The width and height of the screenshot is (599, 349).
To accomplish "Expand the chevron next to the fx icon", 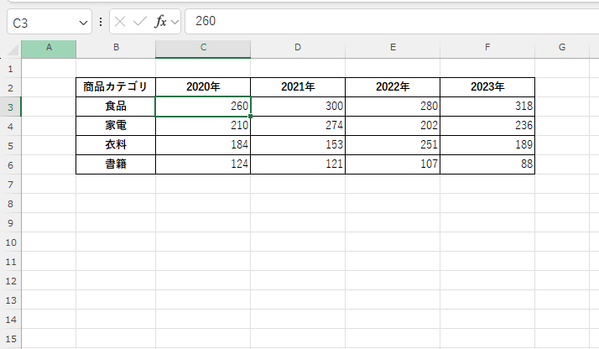I will coord(175,21).
